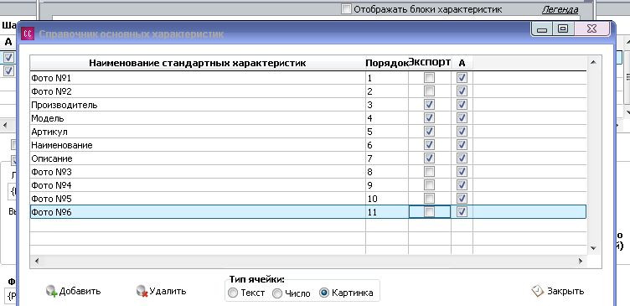
Task: Click the Закрыть button
Action: (558, 291)
